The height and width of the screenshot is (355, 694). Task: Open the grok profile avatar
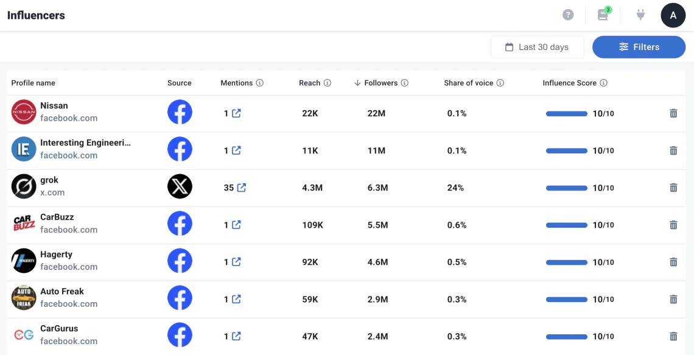point(24,186)
